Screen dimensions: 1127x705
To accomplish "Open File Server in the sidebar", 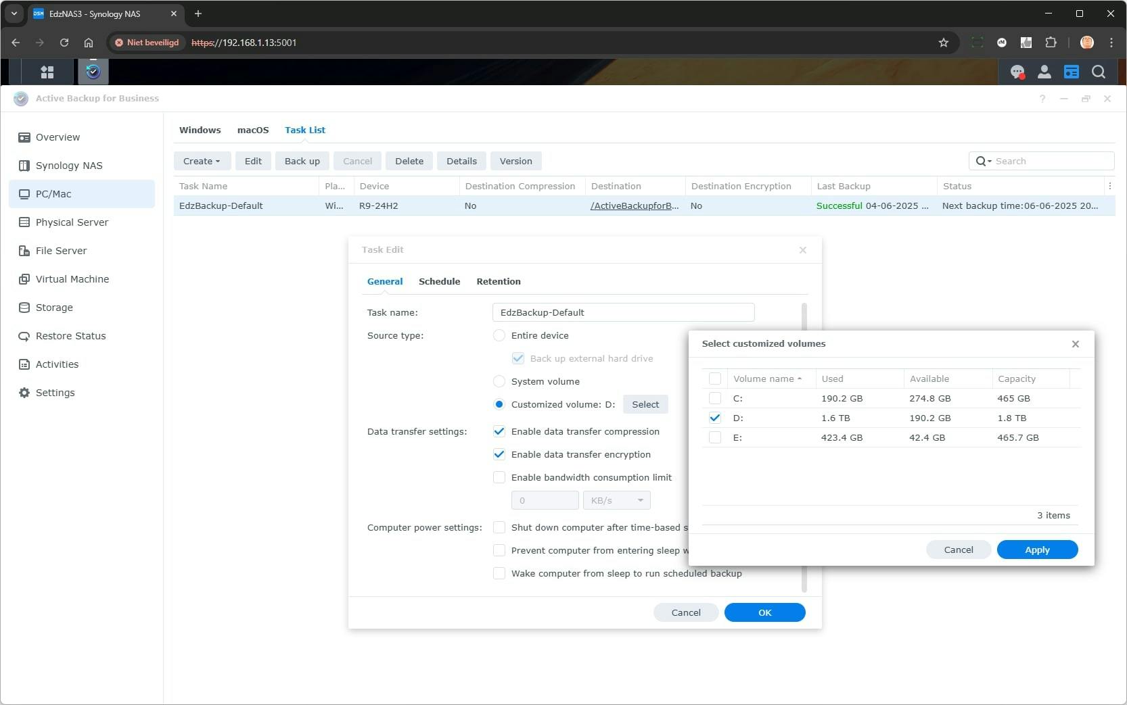I will 82,251.
